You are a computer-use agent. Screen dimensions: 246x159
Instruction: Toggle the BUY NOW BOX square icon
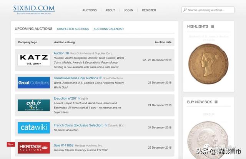coord(216,102)
